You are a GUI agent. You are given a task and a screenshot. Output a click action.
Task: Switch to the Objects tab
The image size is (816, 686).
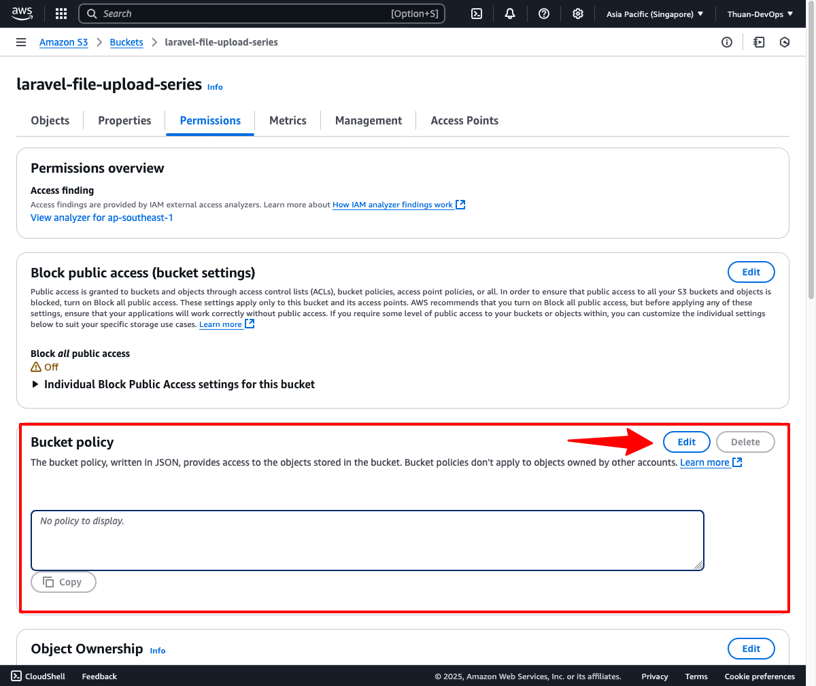tap(50, 120)
